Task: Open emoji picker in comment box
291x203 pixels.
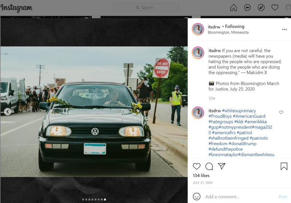Action: coord(196,196)
